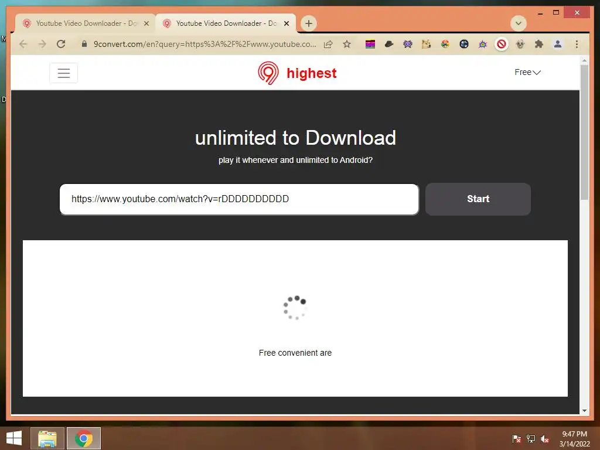Click the Start button
Screen dimensions: 600x450
pos(478,199)
